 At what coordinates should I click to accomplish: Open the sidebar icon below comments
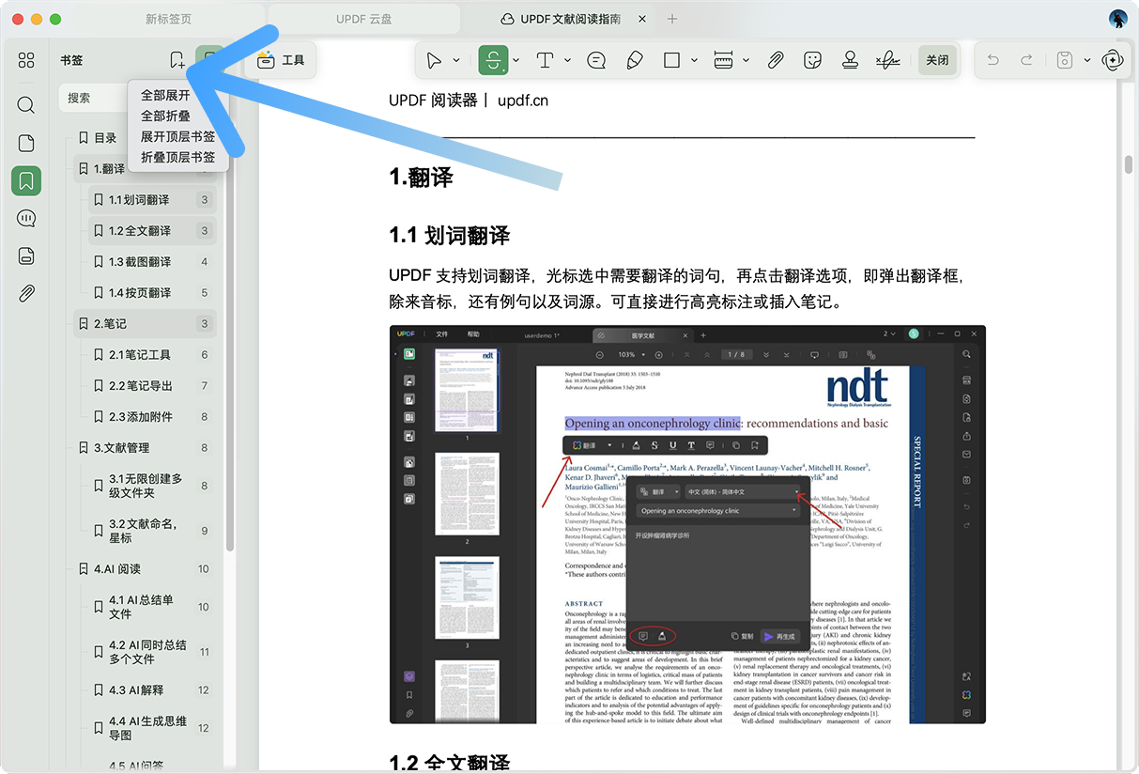26,255
